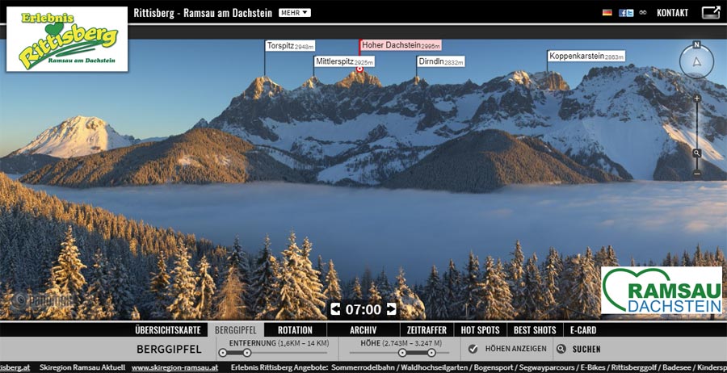The image size is (727, 373).
Task: Open the Best Shots tab
Action: click(x=535, y=330)
